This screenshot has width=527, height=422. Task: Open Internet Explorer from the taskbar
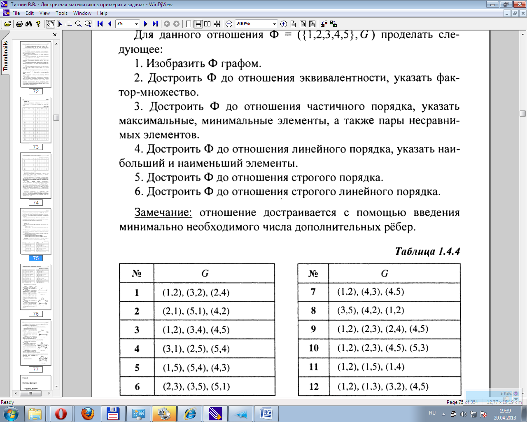click(190, 413)
